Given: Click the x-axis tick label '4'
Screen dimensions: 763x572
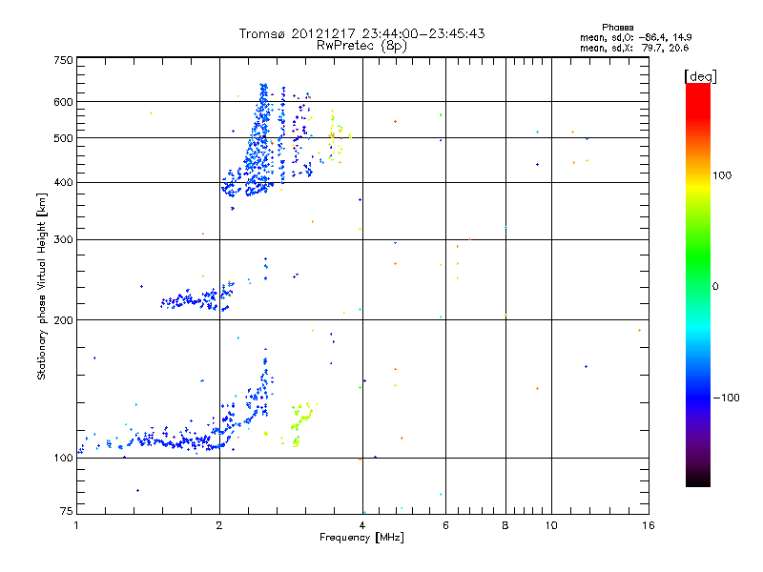Looking at the screenshot, I should coord(362,525).
